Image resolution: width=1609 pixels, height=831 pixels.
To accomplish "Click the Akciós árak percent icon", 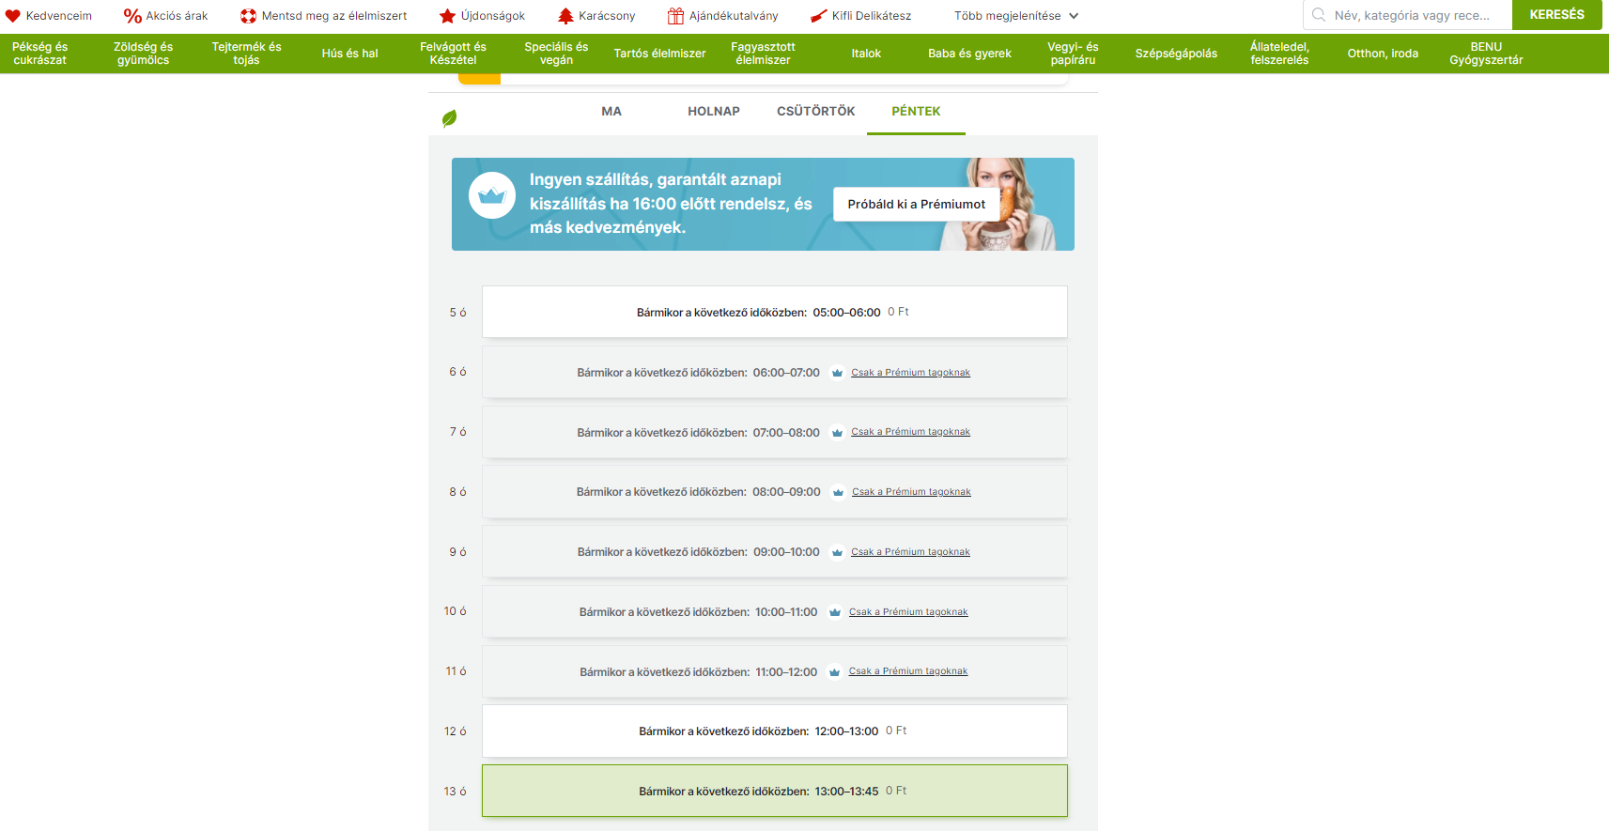I will [132, 16].
